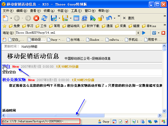Image resolution: width=168 pixels, height=126 pixels.
Task: Click the save page floppy disk icon
Action: tap(54, 18)
